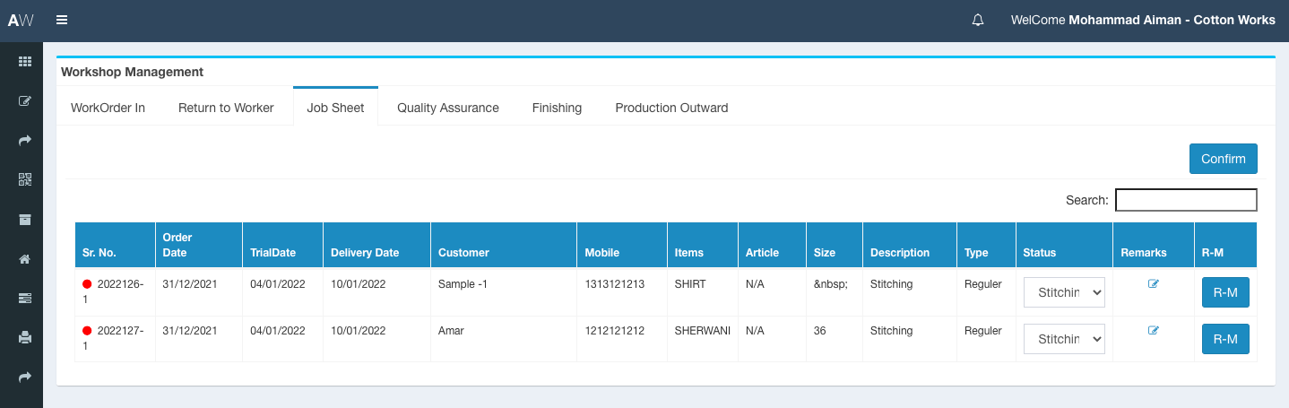Image resolution: width=1289 pixels, height=408 pixels.
Task: Open the server list sidebar icon
Action: tap(25, 299)
